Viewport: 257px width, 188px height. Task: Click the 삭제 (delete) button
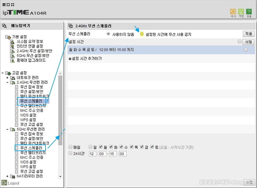(x=248, y=42)
